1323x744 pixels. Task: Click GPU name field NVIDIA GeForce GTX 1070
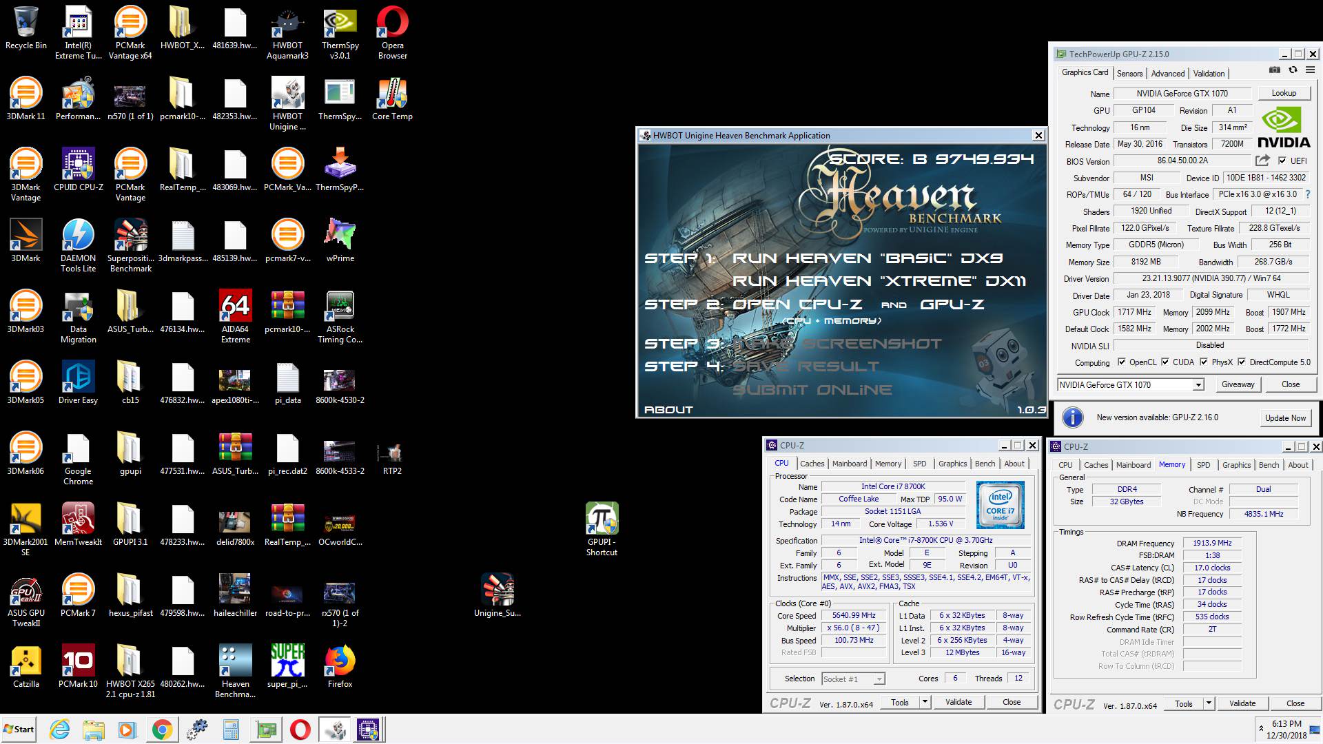click(1182, 94)
